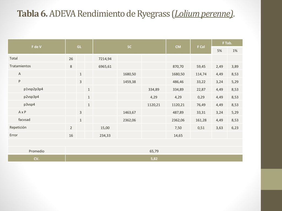Click the 5% value '3,63'
282x211 pixels.
219,128
